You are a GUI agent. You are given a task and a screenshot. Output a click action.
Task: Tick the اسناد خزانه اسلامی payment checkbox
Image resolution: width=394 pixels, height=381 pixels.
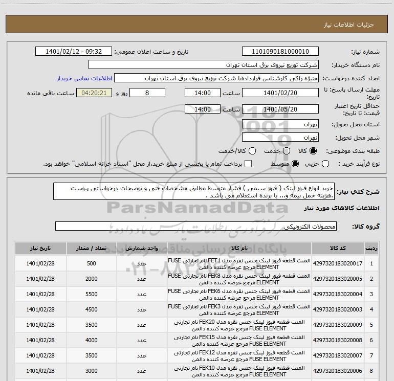(x=248, y=164)
